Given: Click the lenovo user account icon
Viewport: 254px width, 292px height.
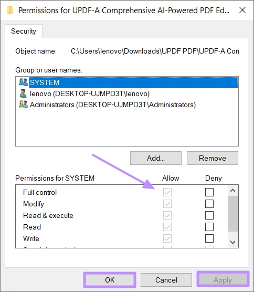Looking at the screenshot, I should [23, 93].
